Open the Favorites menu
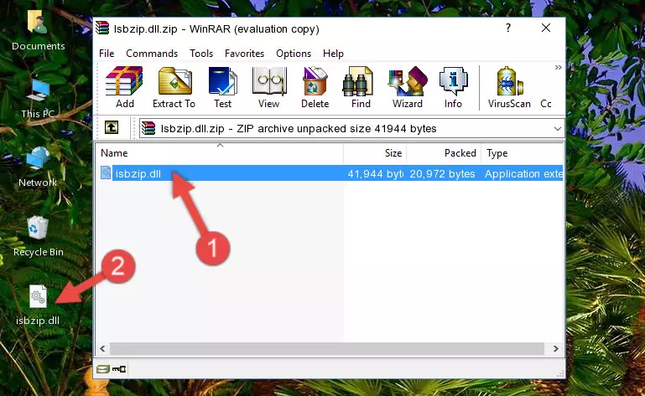Screen dimensions: 645x396 [x=244, y=54]
